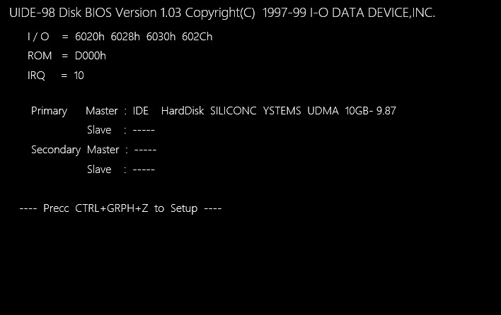Click the 6028h I/O address
This screenshot has height=315, width=501.
(x=125, y=37)
